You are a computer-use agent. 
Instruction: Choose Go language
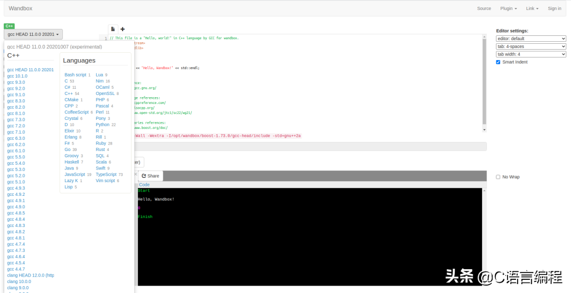(x=67, y=149)
